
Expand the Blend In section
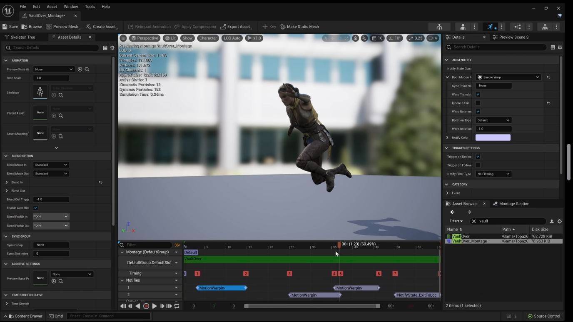[x=7, y=182]
